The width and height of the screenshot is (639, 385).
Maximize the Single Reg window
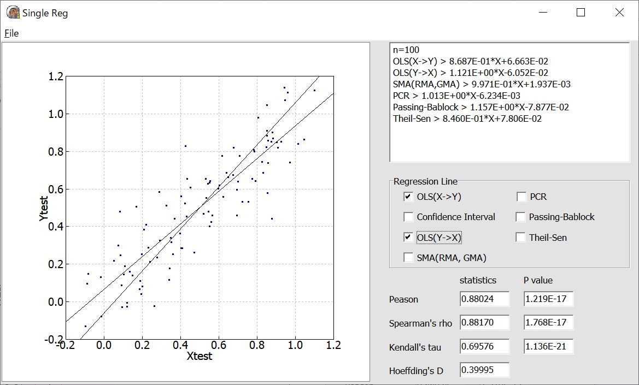(x=581, y=13)
